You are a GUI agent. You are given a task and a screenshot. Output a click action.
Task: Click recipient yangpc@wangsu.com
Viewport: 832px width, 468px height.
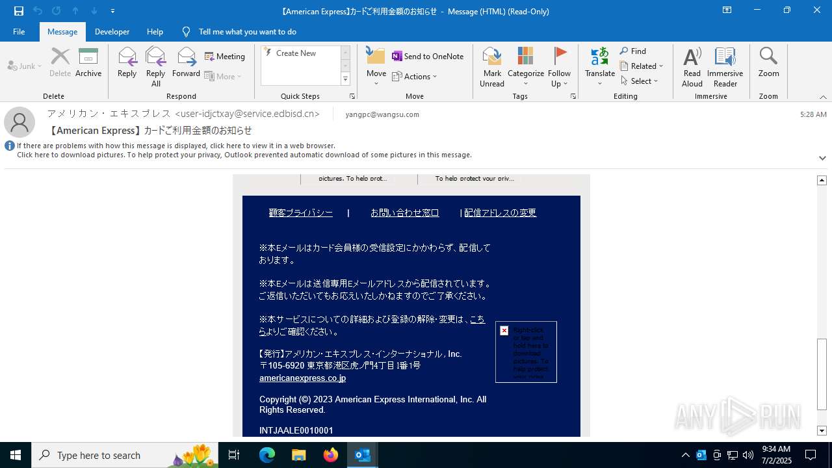click(382, 114)
